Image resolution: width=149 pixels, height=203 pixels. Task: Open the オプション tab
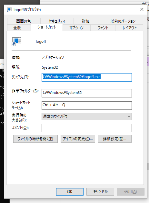[x=76, y=28]
